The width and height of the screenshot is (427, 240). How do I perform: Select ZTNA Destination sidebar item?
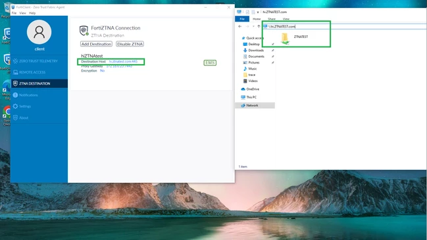point(39,83)
